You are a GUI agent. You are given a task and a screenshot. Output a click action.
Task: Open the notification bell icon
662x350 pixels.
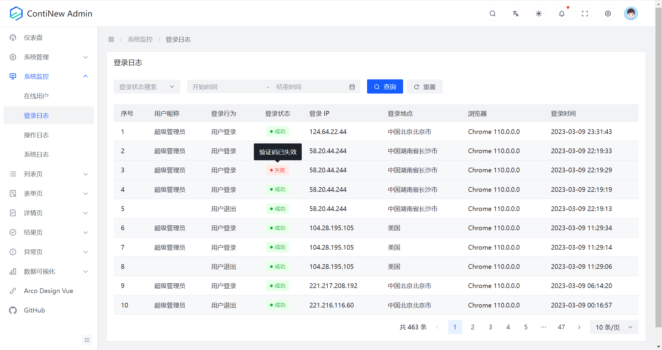(x=562, y=14)
